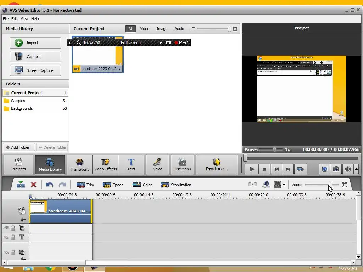
Task: Mute main video track audio
Action: click(x=23, y=220)
